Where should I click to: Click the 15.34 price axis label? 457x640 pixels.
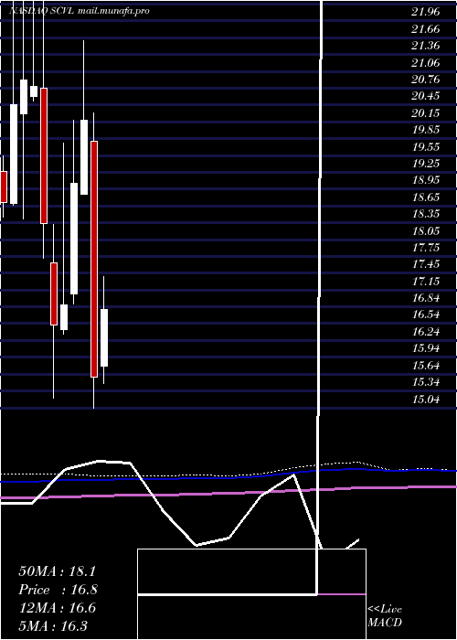pos(426,382)
